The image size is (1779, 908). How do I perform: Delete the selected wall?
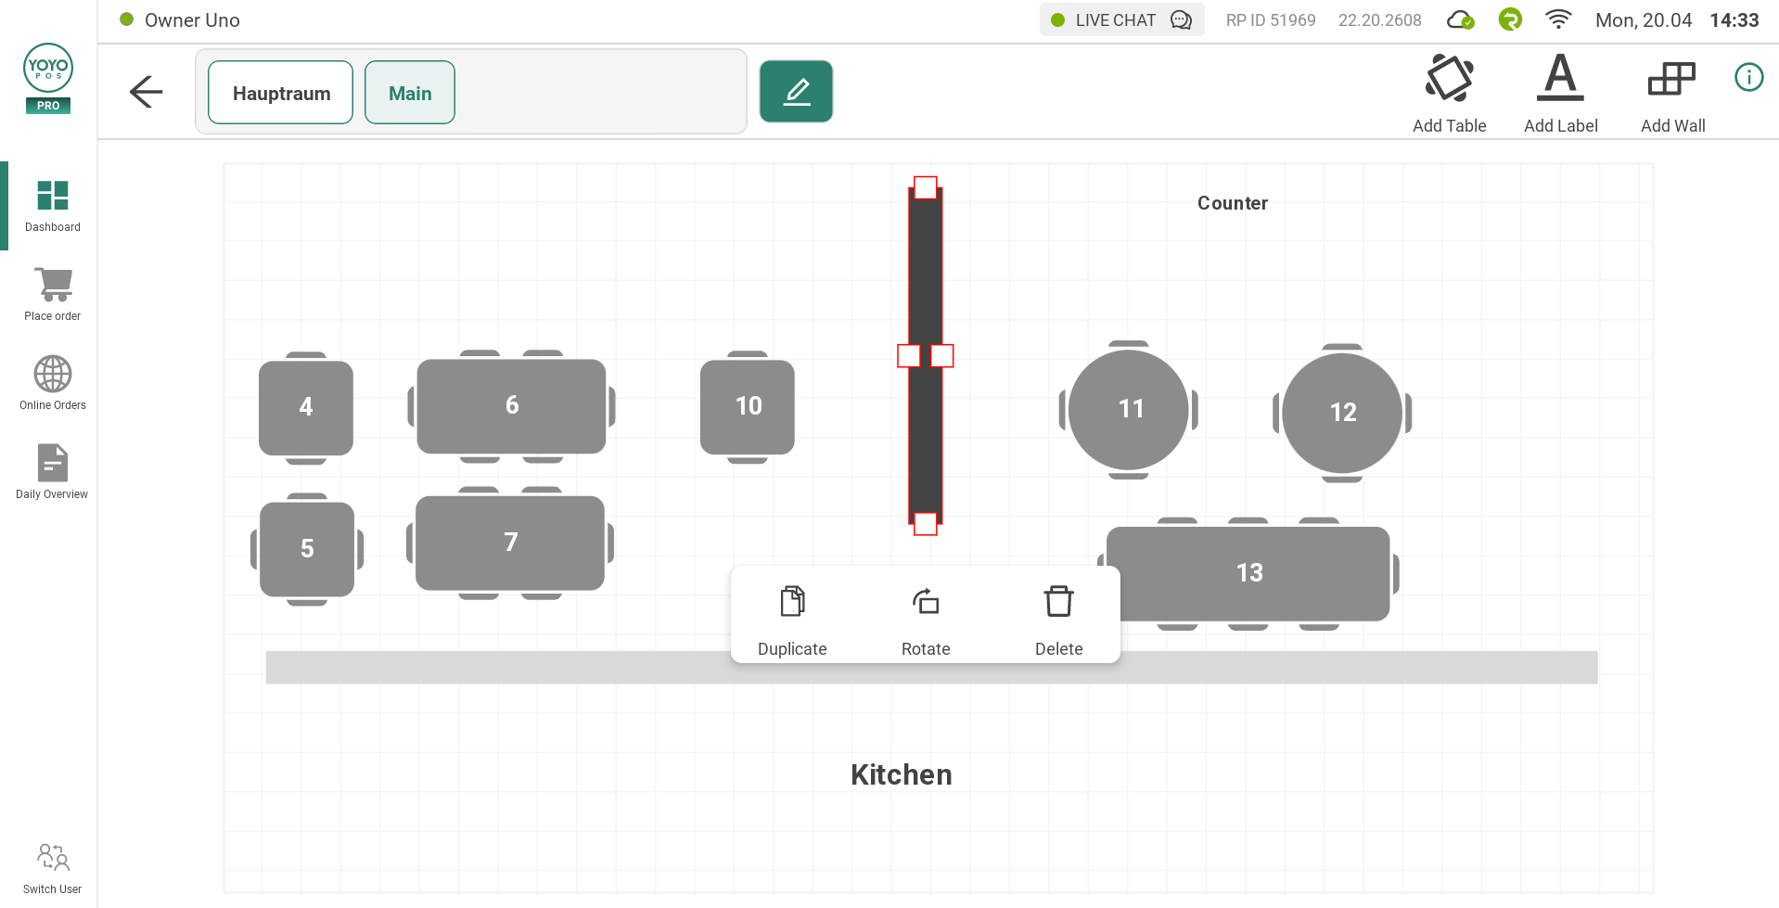tap(1058, 619)
